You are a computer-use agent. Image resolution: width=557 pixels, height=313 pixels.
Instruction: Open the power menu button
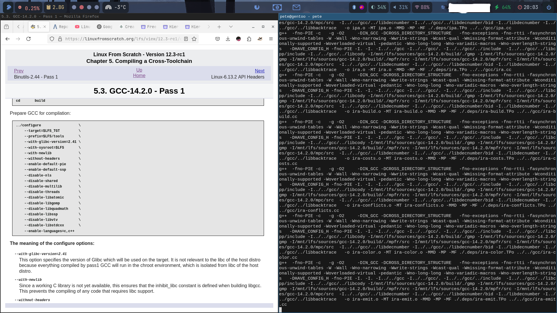549,7
